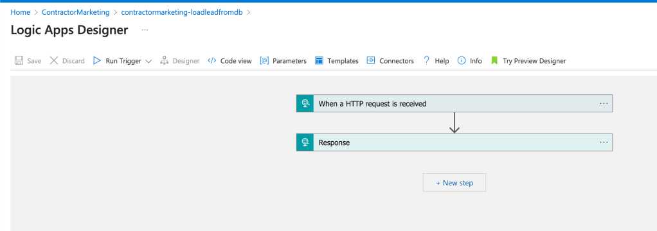The image size is (657, 231).
Task: Click the Save disk icon
Action: (19, 61)
